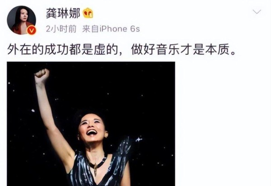Expand the post options chevron
Screen dimensions: 271x186
tap(257, 12)
